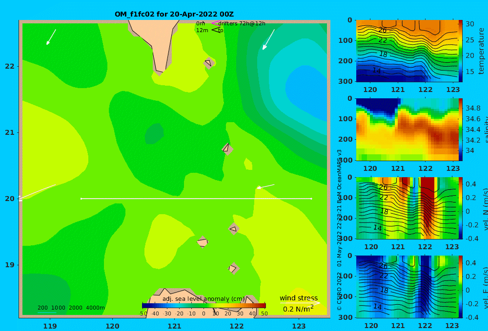The height and width of the screenshot is (331, 488).
Task: Click the '26' contour label in the temperature panel
Action: coord(383,30)
